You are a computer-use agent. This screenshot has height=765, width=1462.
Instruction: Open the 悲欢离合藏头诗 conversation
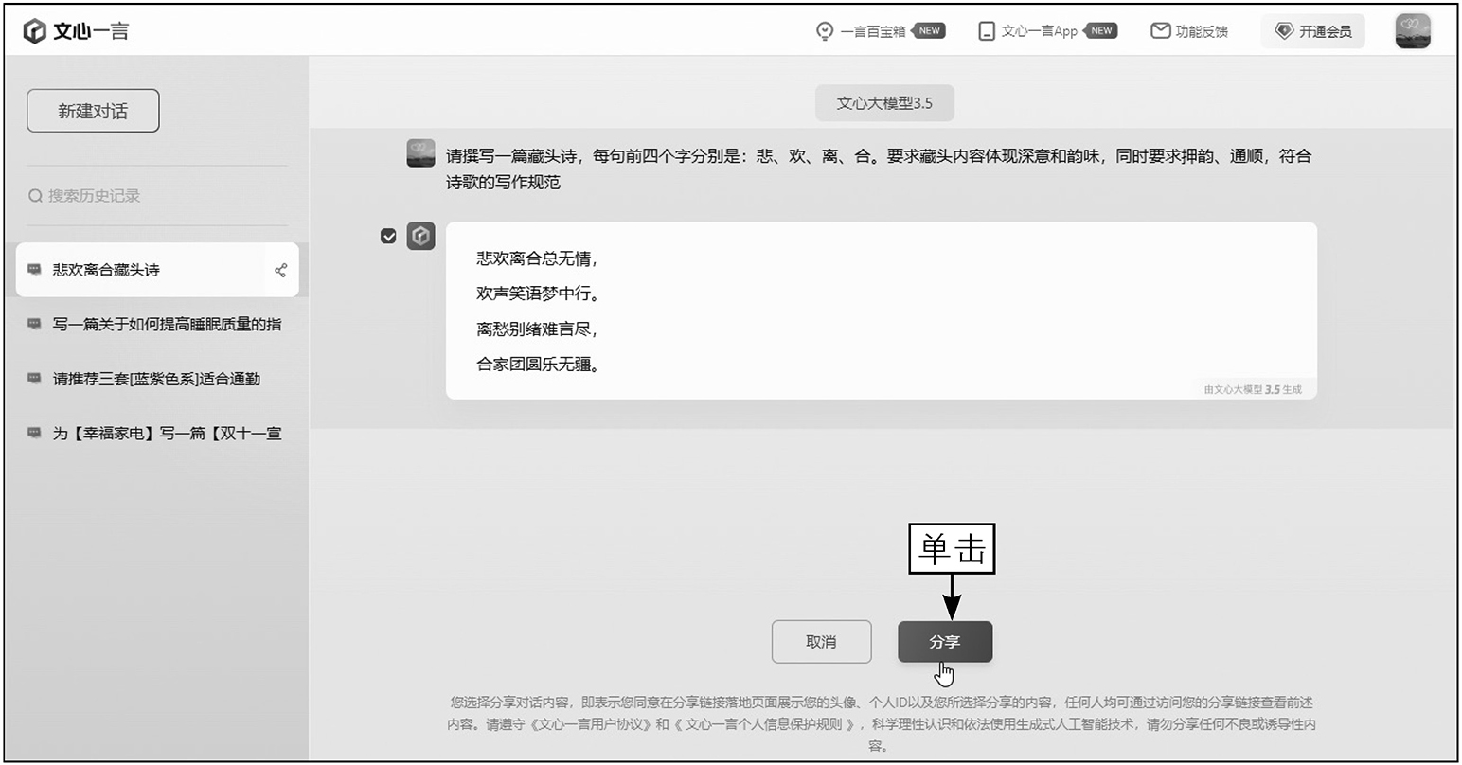click(x=157, y=270)
